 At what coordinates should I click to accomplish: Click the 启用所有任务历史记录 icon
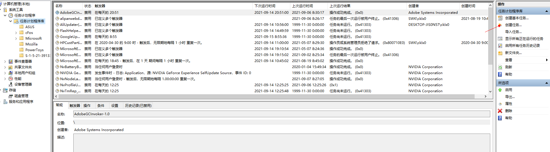point(500,46)
